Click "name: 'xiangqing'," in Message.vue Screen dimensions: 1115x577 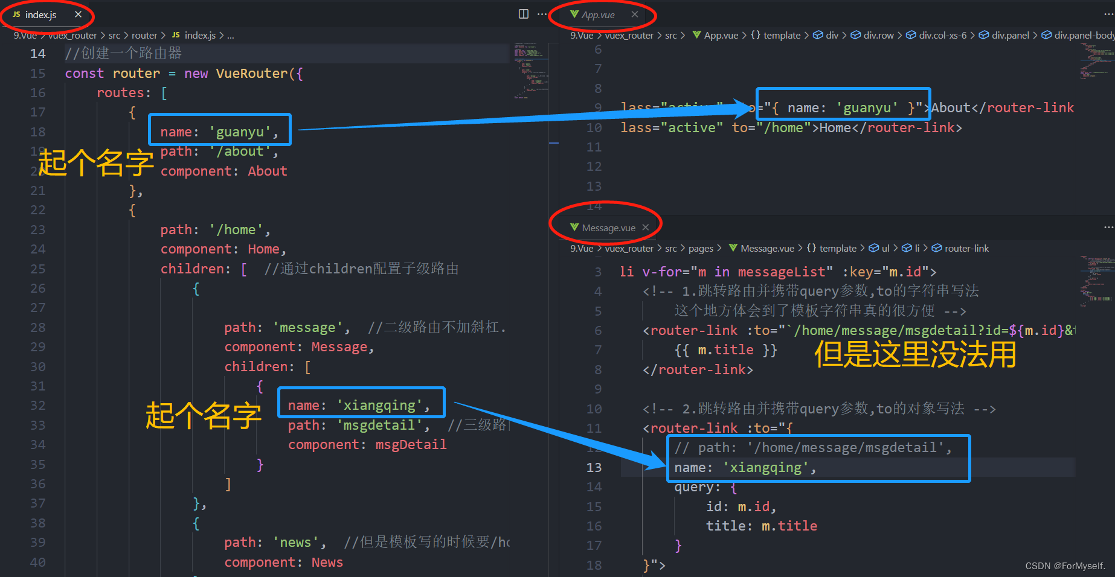click(x=745, y=468)
